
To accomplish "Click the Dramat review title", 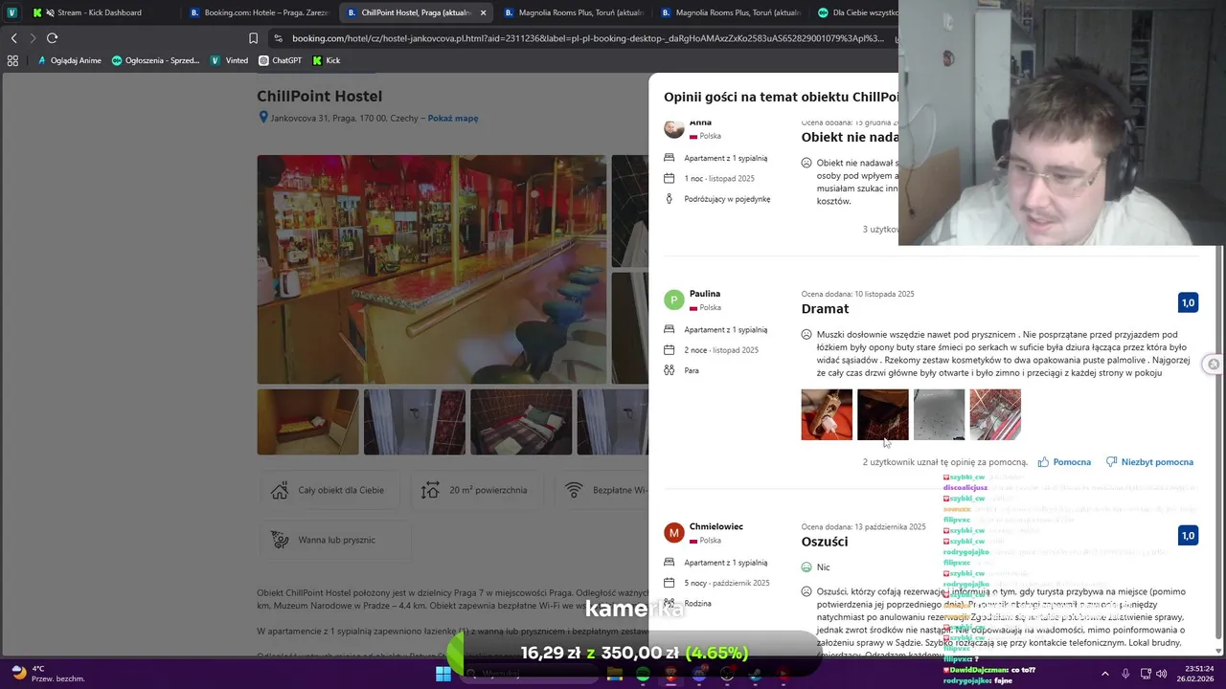I will click(825, 309).
